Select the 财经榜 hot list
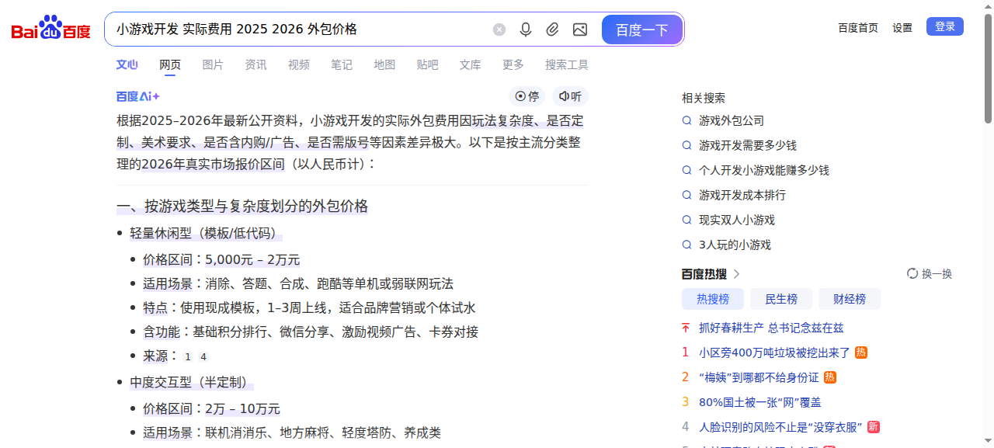 tap(849, 299)
